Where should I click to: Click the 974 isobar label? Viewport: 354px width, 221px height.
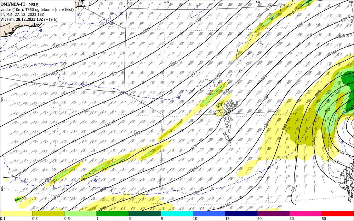[x=341, y=153]
